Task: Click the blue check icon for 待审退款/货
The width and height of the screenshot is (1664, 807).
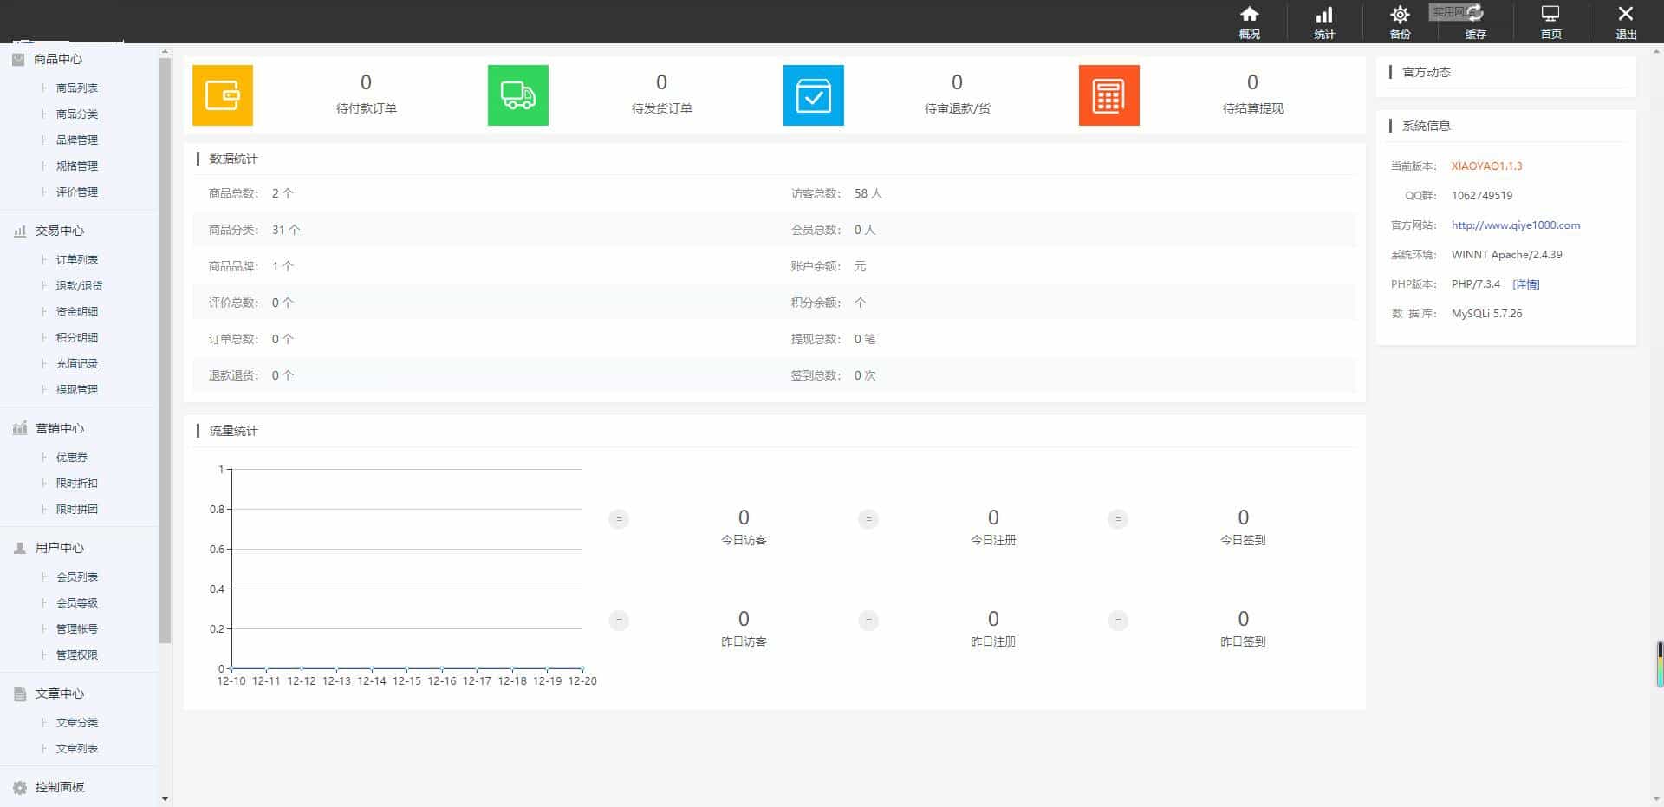Action: (x=814, y=95)
